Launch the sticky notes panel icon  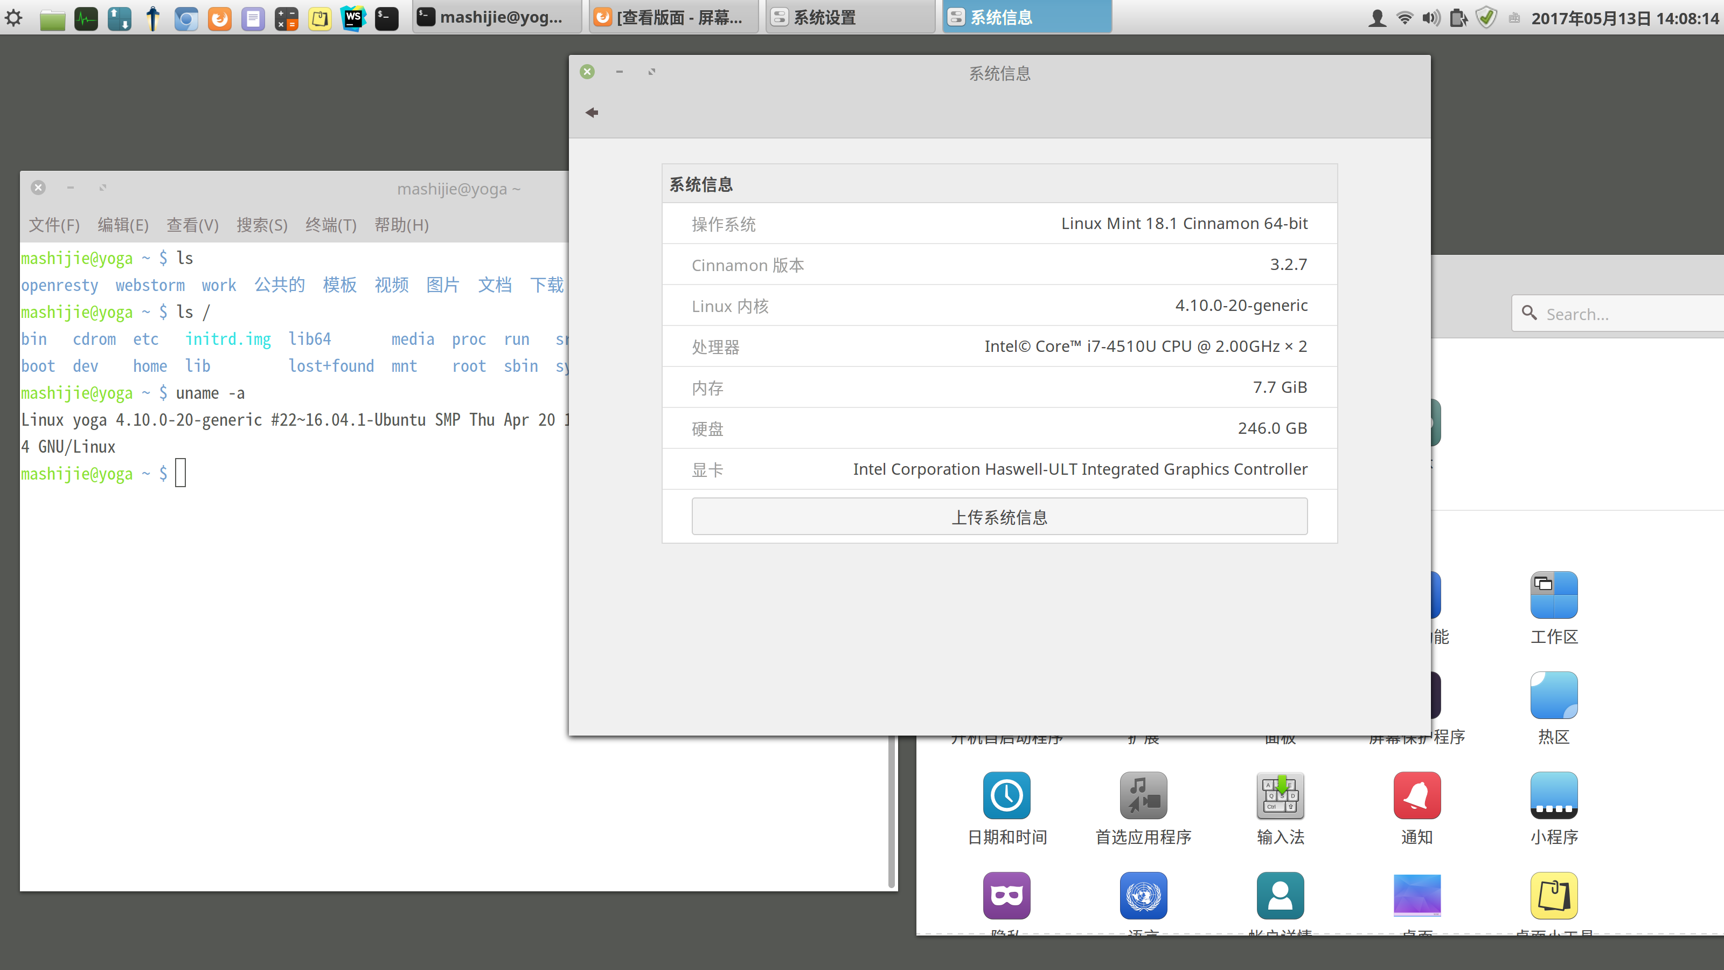click(320, 18)
